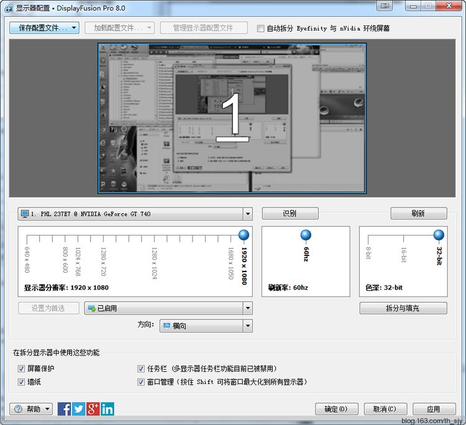Click the 识别 identify button

[290, 213]
